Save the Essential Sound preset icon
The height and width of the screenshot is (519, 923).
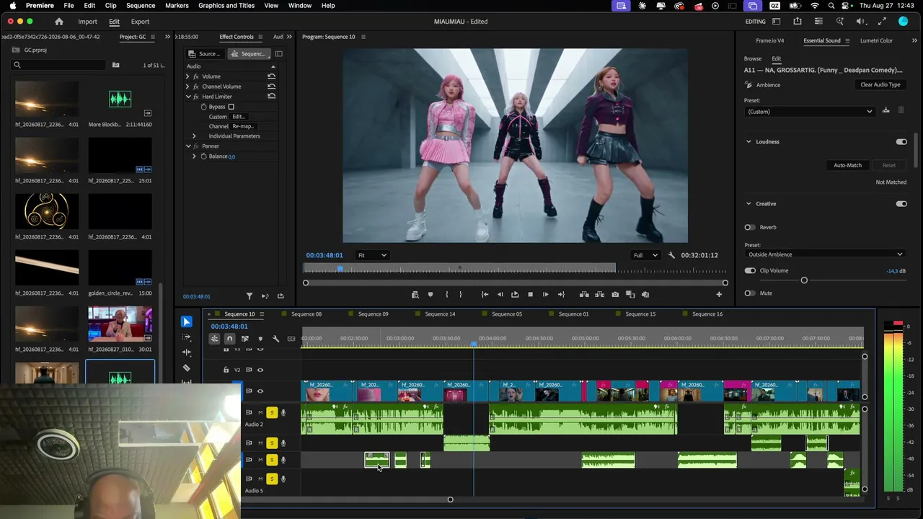pos(886,110)
